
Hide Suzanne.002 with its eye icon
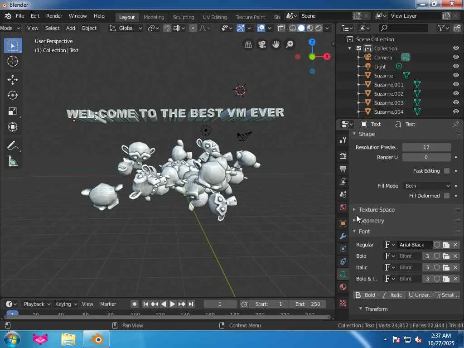point(456,93)
